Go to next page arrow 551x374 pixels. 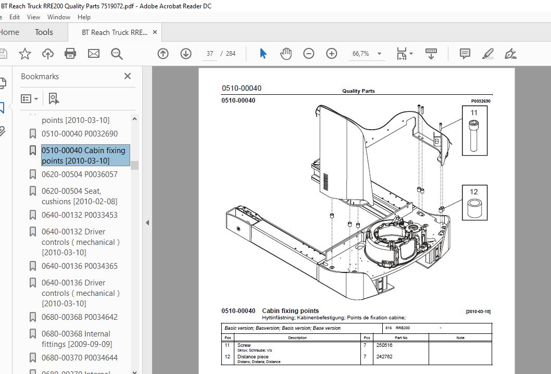click(186, 54)
